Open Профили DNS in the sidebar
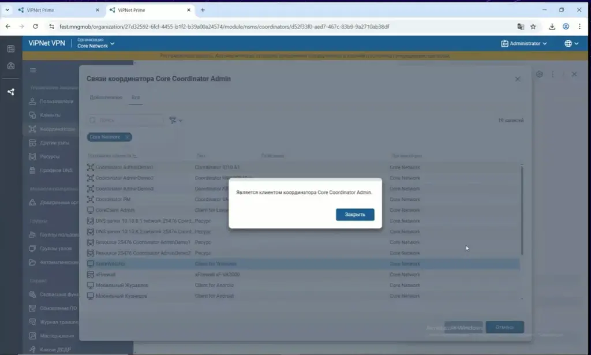This screenshot has height=355, width=591. point(51,170)
